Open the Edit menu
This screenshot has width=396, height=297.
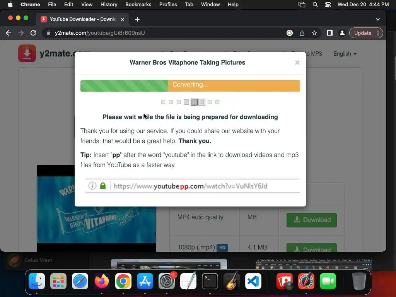(68, 5)
